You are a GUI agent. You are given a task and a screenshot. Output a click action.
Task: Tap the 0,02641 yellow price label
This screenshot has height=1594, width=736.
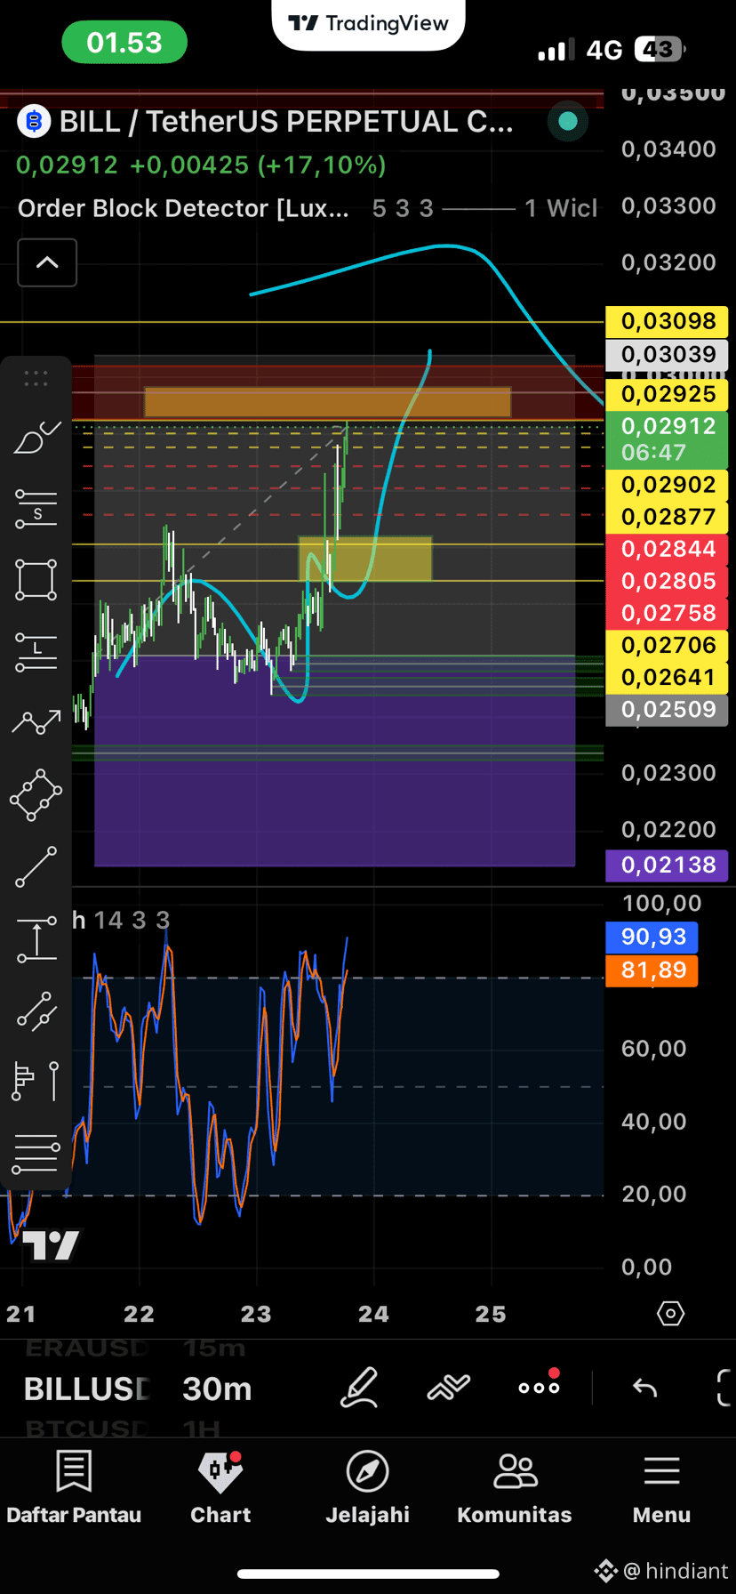[668, 677]
